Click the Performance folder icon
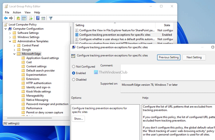215x140 pixels. click(23, 108)
